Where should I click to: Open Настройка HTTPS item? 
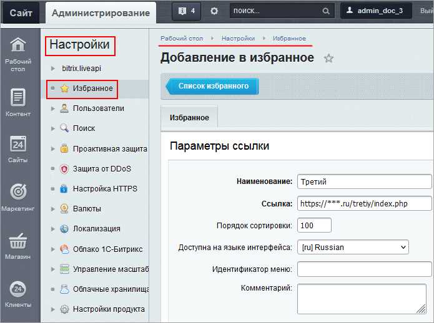pos(105,189)
